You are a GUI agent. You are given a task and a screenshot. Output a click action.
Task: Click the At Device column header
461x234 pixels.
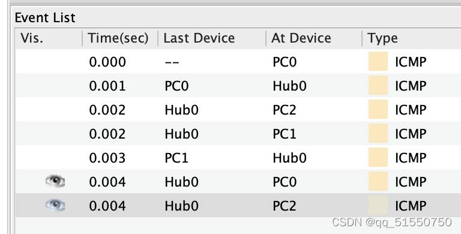click(314, 38)
